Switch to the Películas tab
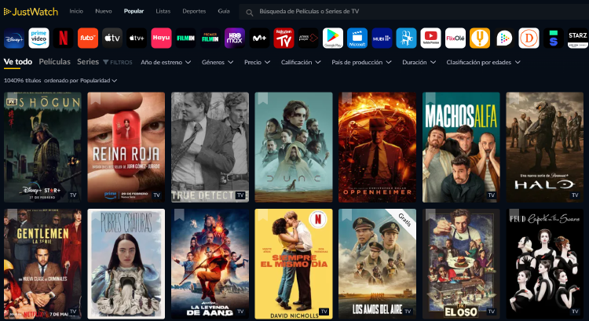Viewport: 589px width, 321px height. tap(54, 61)
